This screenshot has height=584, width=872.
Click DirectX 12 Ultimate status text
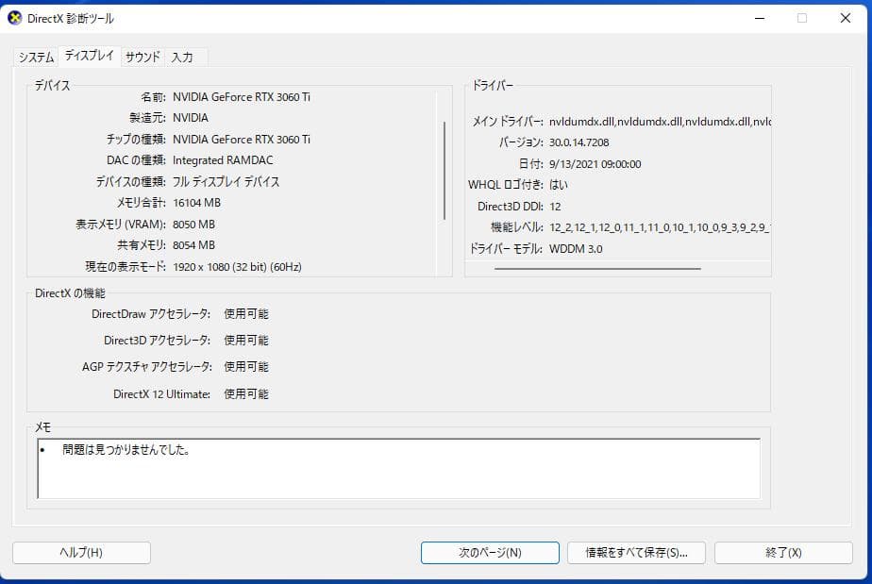tap(246, 393)
